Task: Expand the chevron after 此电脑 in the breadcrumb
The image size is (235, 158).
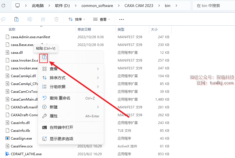Action: pyautogui.click(x=49, y=6)
